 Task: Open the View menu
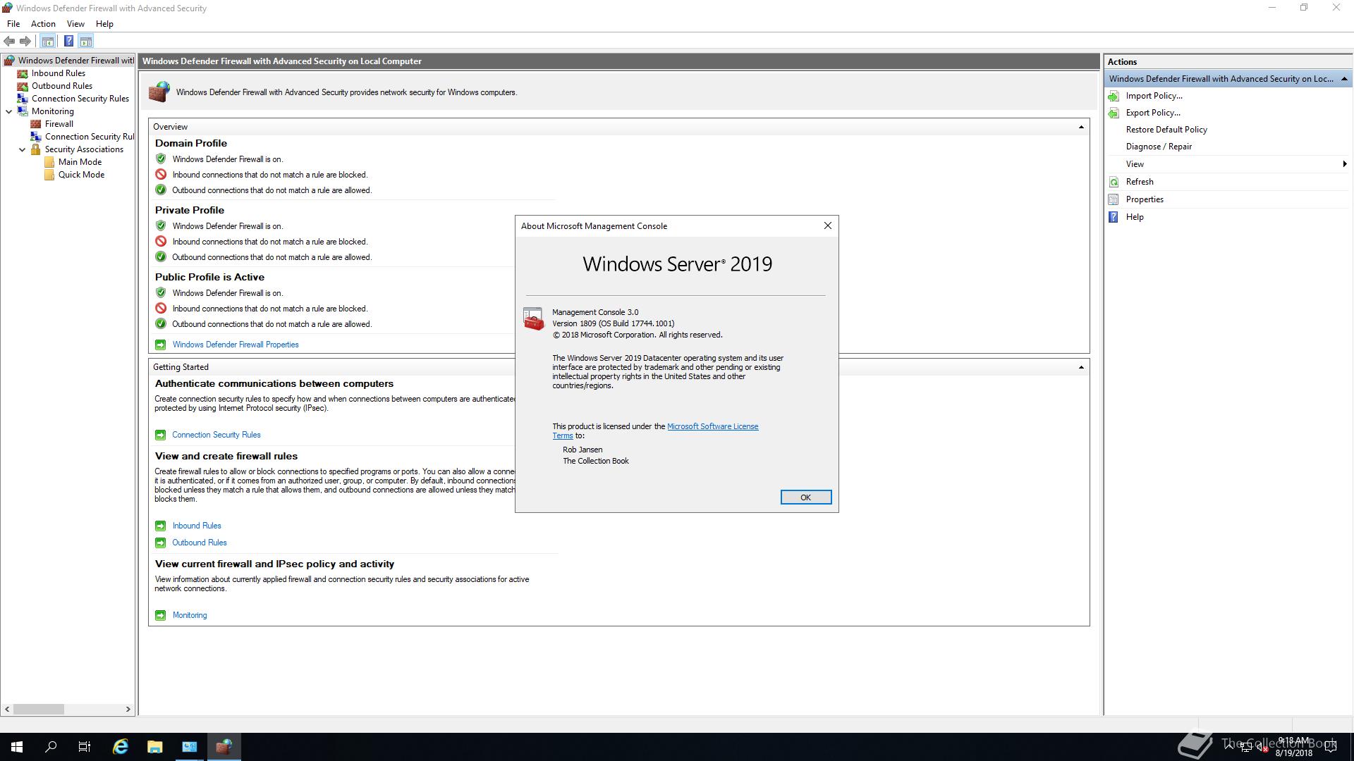(x=75, y=24)
